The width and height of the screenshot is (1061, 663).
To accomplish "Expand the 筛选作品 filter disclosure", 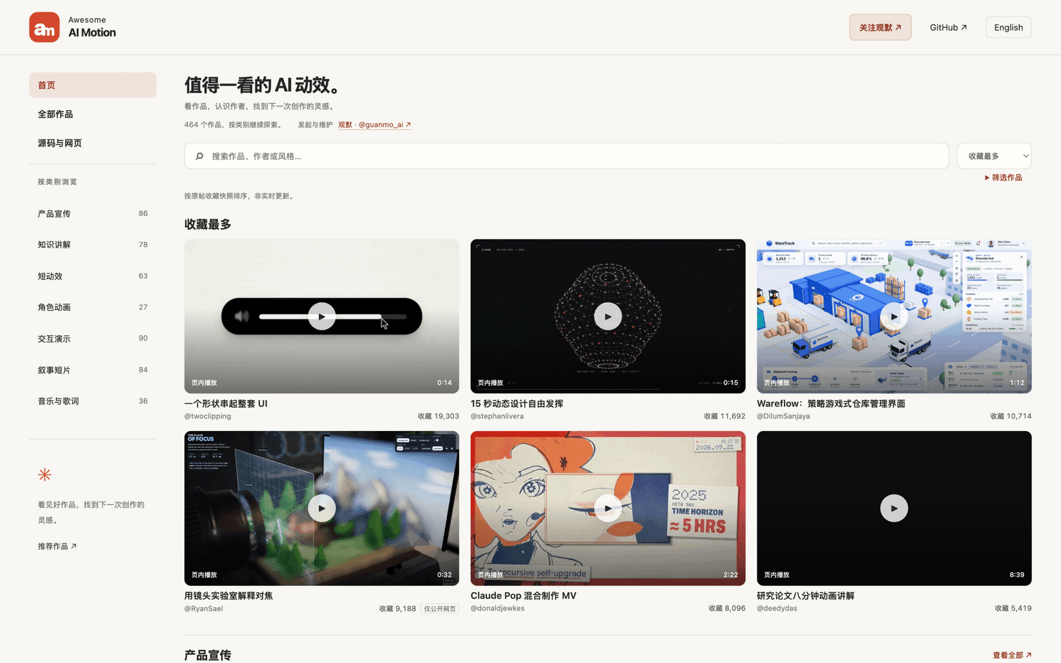I will pos(1003,178).
